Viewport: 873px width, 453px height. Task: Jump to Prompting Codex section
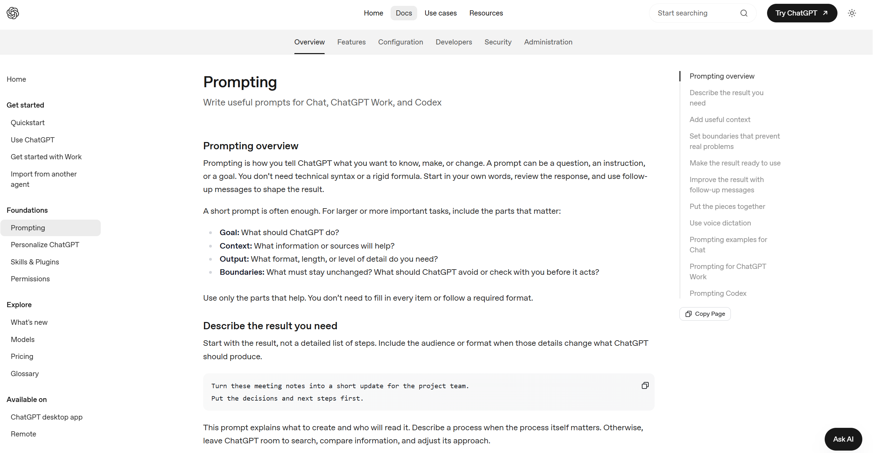point(718,293)
